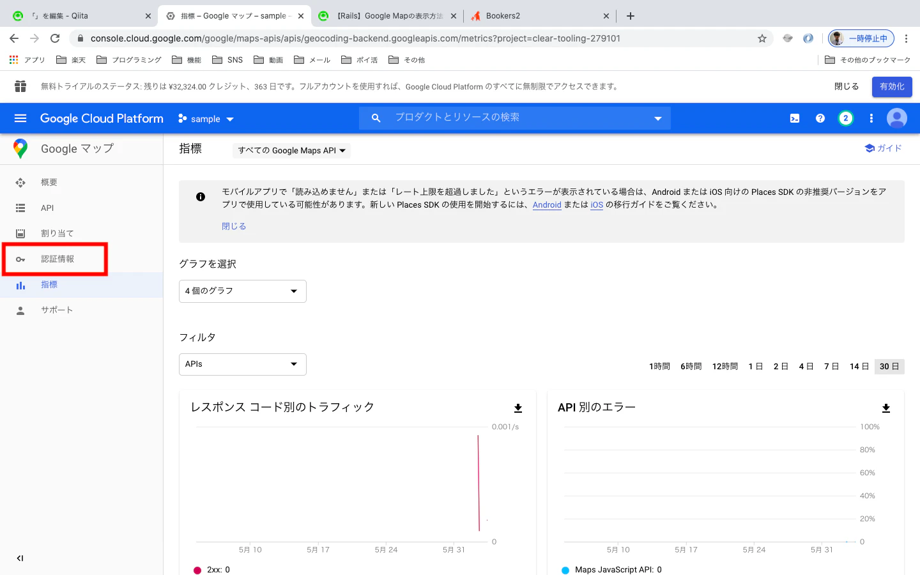The height and width of the screenshot is (575, 920).
Task: Follow the Android migration guide link
Action: pos(547,205)
